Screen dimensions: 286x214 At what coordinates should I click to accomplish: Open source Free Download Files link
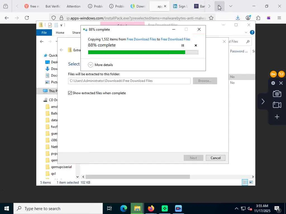141,39
